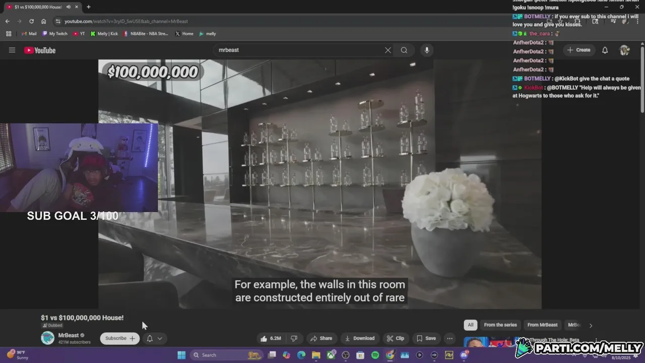This screenshot has height=363, width=645.
Task: Open the melly bookmark
Action: [x=208, y=34]
